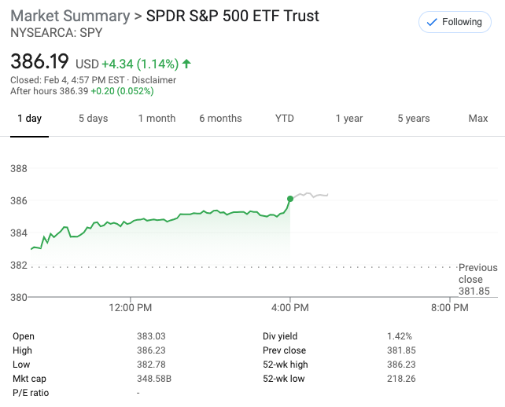Open the 1 month chart tab
This screenshot has width=505, height=407.
157,119
